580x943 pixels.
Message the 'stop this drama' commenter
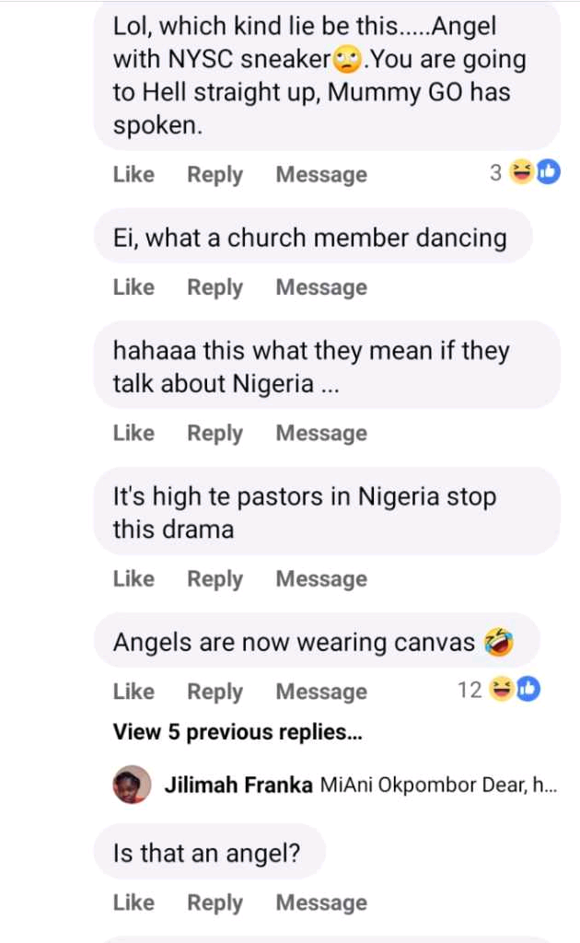[x=321, y=579]
